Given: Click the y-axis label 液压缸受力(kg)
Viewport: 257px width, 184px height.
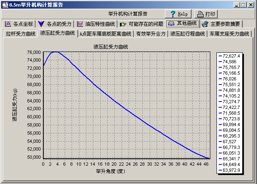Looking at the screenshot, I should [15, 105].
